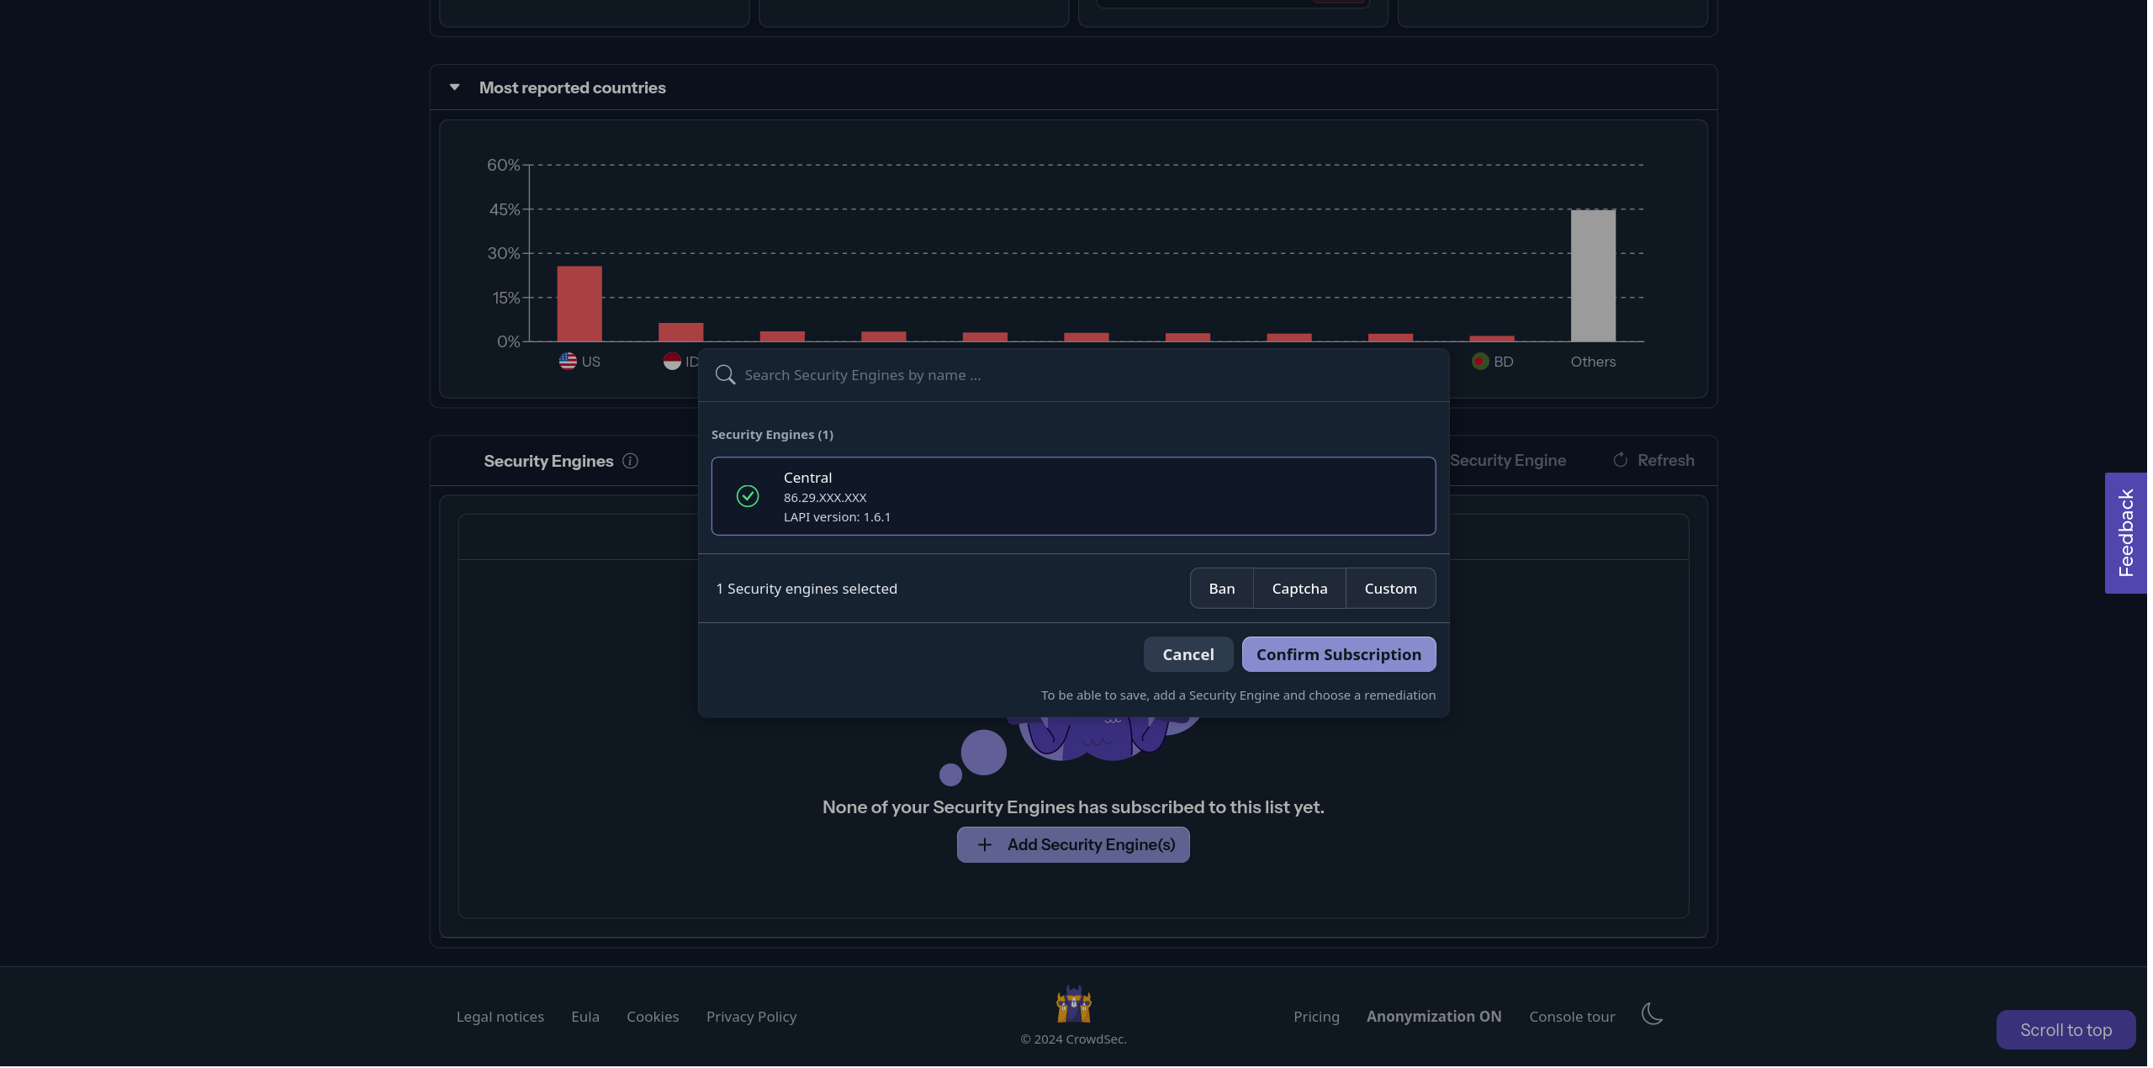Click the Scroll to top button

pyautogui.click(x=2066, y=1029)
